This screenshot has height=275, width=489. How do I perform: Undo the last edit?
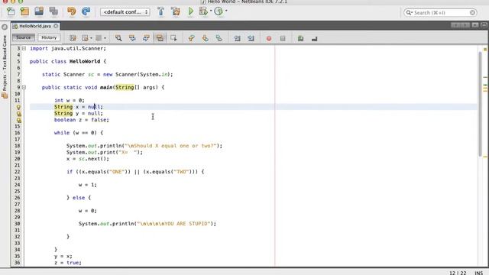(71, 11)
